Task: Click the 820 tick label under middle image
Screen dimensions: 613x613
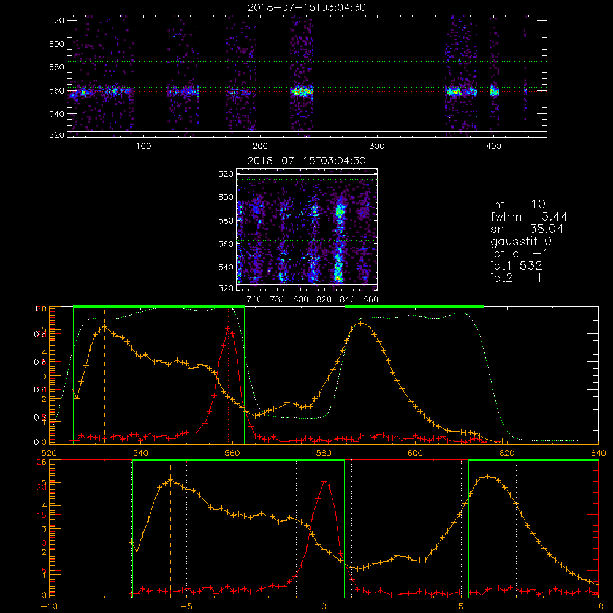Action: coord(324,300)
